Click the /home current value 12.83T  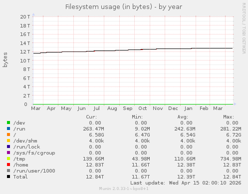click(95, 165)
